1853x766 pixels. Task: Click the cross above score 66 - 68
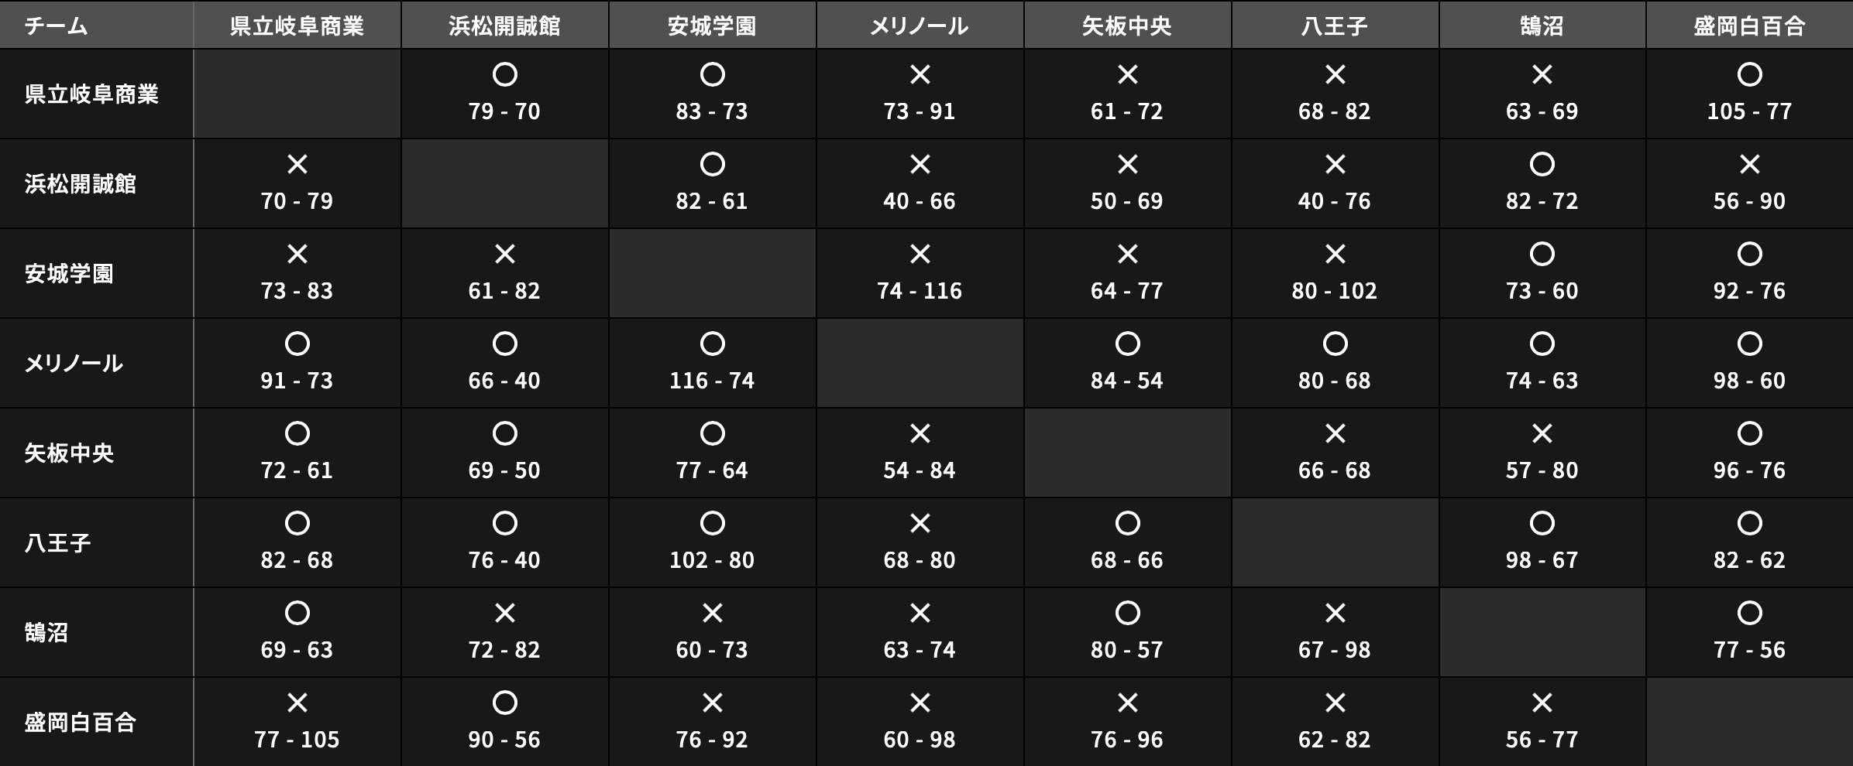[1335, 433]
